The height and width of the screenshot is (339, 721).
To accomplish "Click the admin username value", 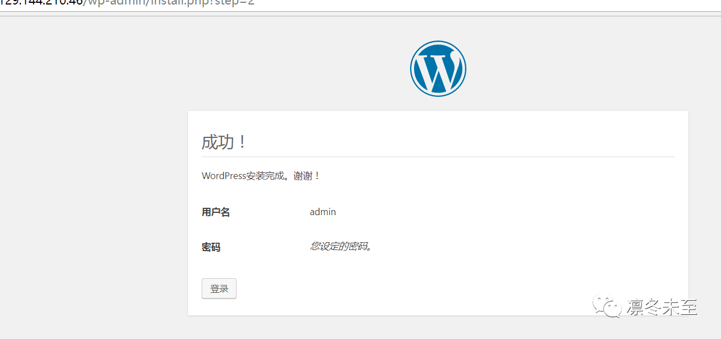I will 323,212.
